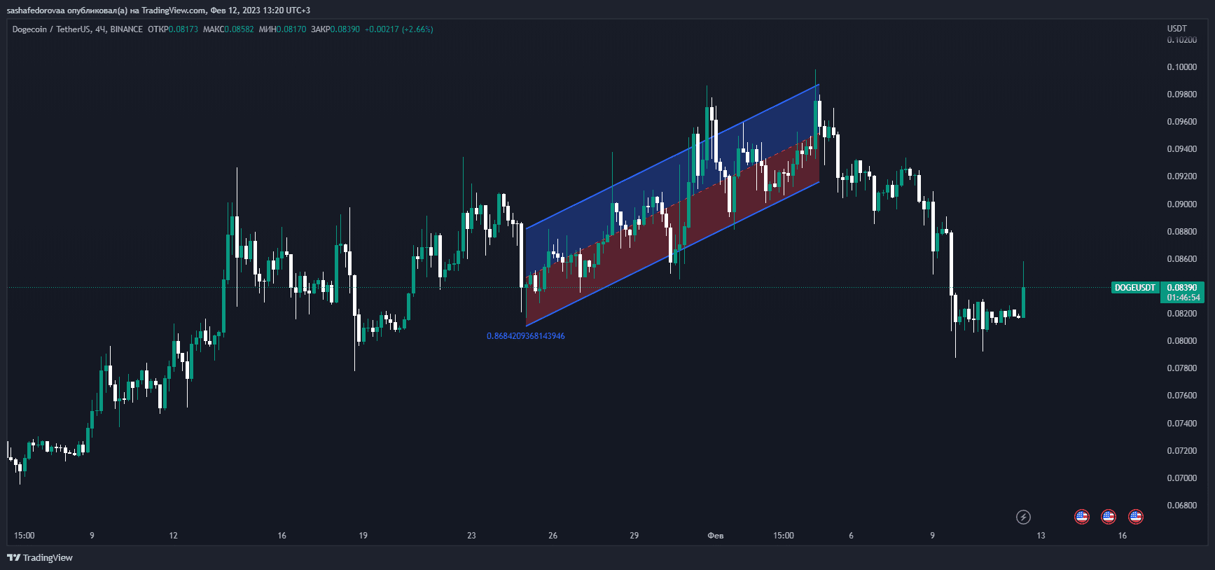The image size is (1215, 570).
Task: Open the leftmost US flag economic event
Action: point(1082,517)
